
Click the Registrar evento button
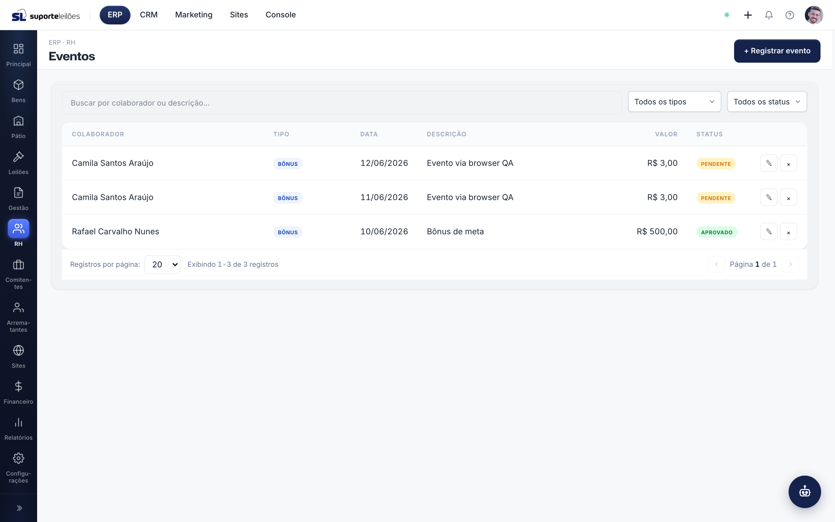tap(777, 51)
